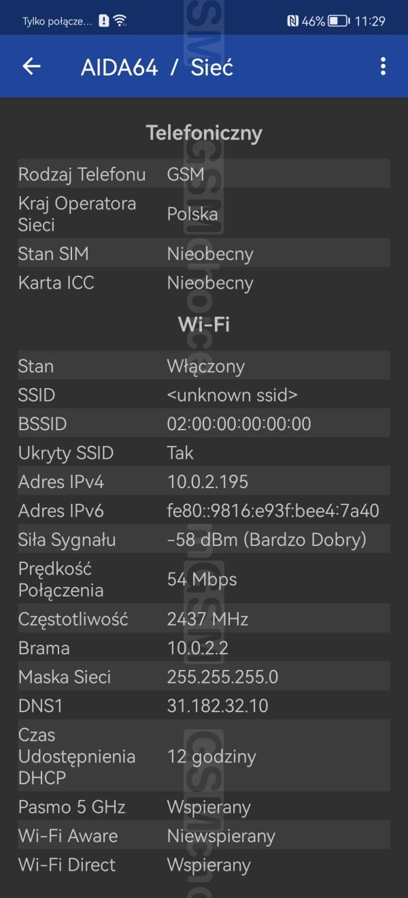Tap the SIM alert status icon
Image resolution: width=408 pixels, height=898 pixels.
(103, 20)
